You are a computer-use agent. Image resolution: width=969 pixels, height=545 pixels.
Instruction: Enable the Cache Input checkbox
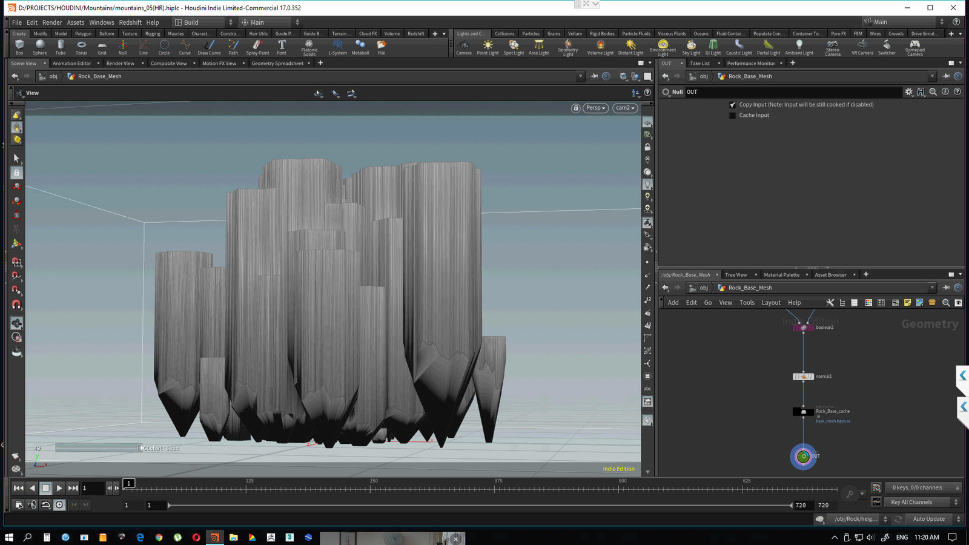tap(733, 115)
